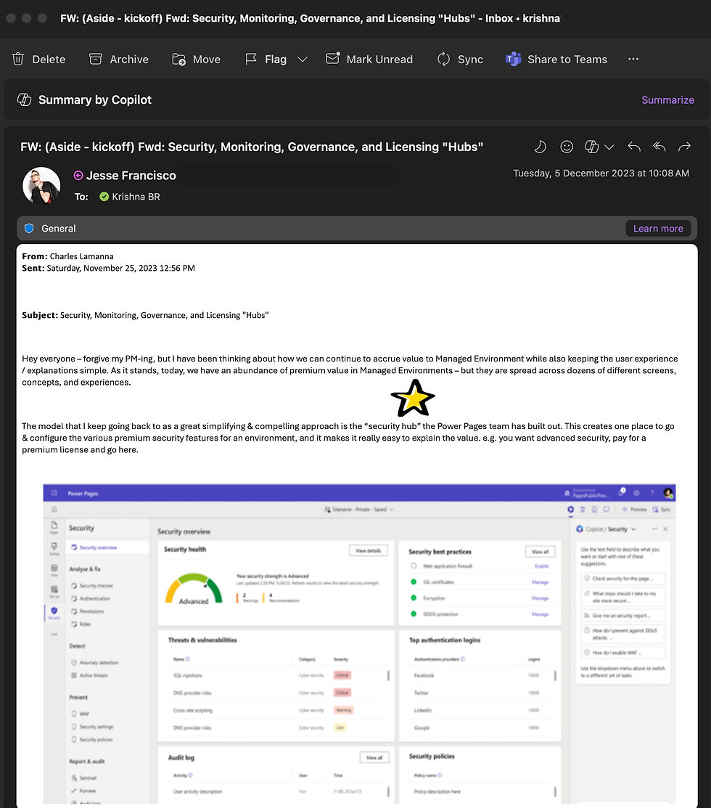
Task: Open the toolbar's more options ellipsis
Action: (633, 59)
